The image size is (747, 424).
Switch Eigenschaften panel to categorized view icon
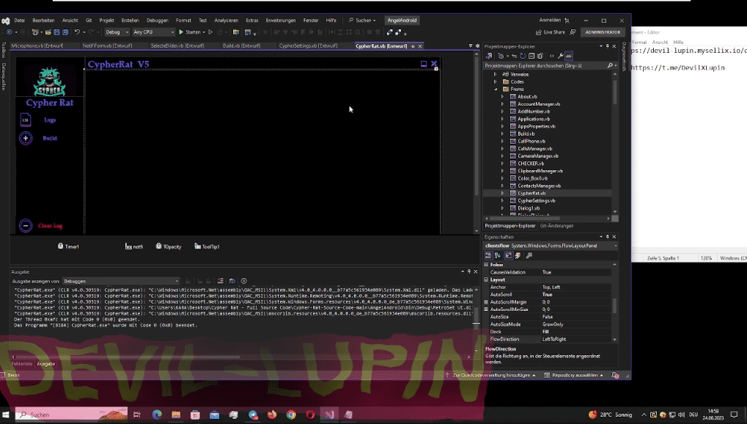coord(488,255)
